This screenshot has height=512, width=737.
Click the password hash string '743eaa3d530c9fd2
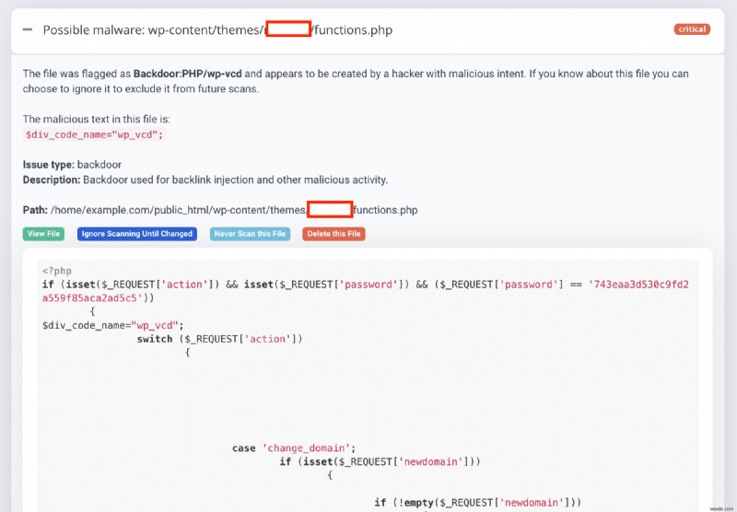click(x=638, y=285)
